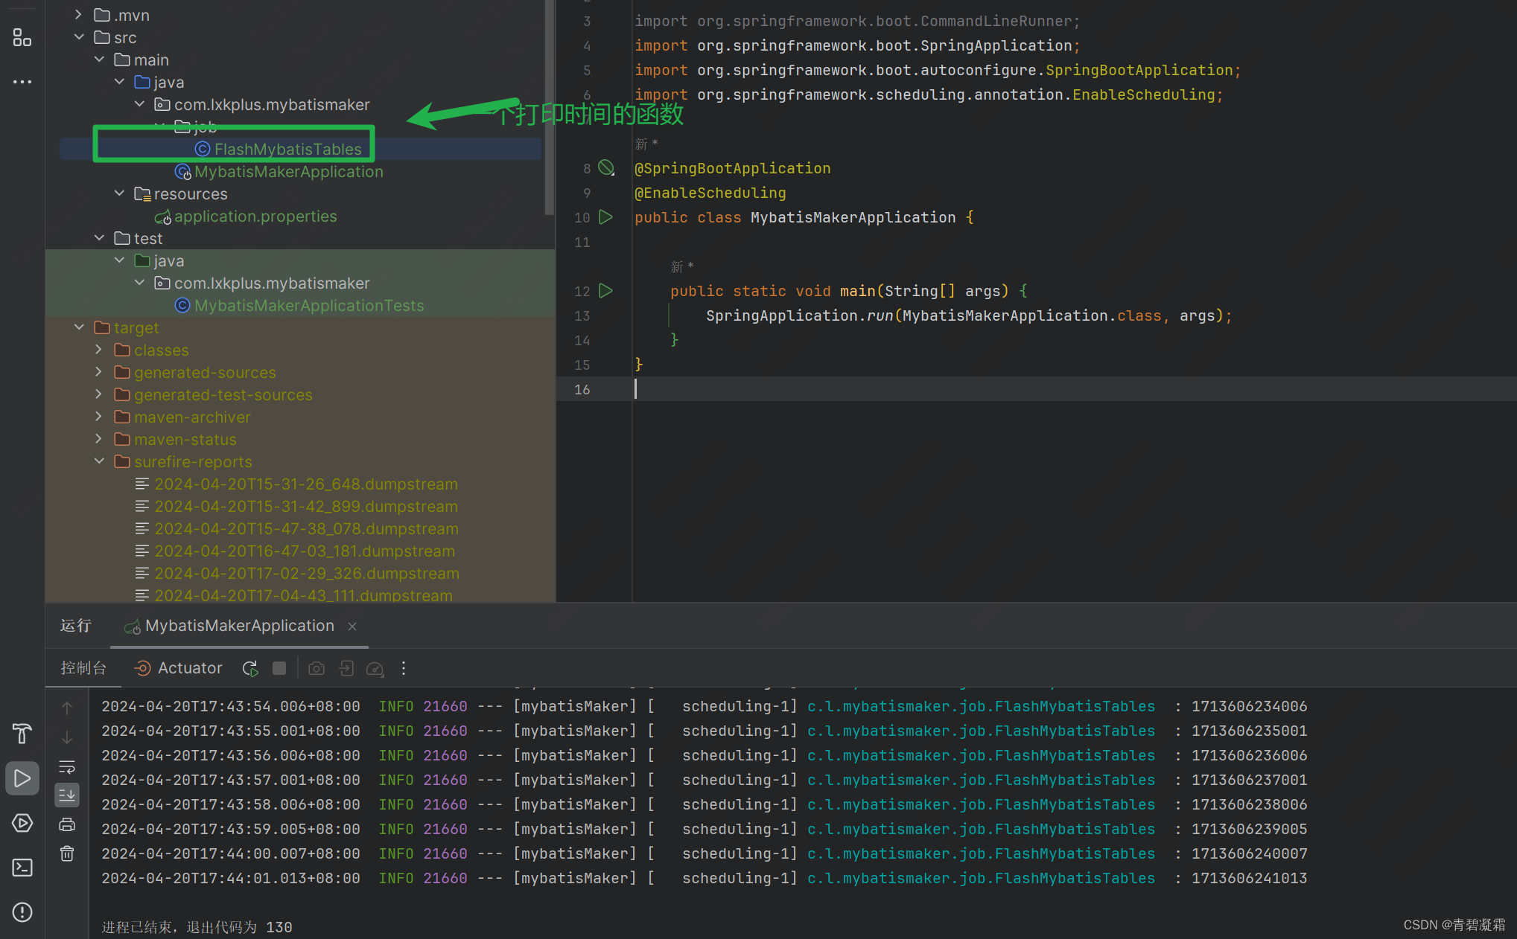Expand the maven-status folder
1517x939 pixels.
pyautogui.click(x=98, y=439)
